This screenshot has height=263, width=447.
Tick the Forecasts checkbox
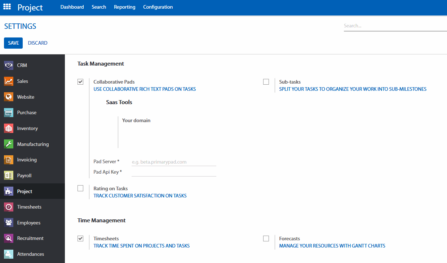pyautogui.click(x=266, y=239)
